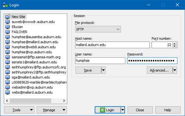The height and width of the screenshot is (116, 185).
Task: Click the green Login arrow icon
Action: click(x=102, y=110)
